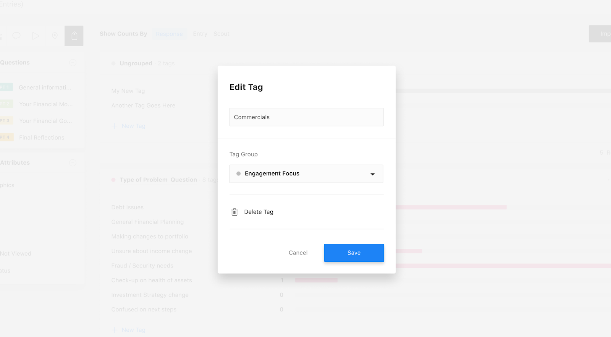The image size is (611, 337).
Task: Switch counts to Entry tab
Action: [200, 34]
